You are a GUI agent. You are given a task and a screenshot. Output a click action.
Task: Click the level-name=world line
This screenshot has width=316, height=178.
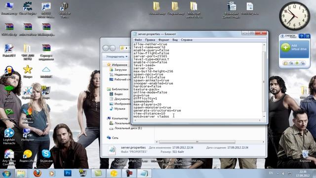[x=149, y=47]
